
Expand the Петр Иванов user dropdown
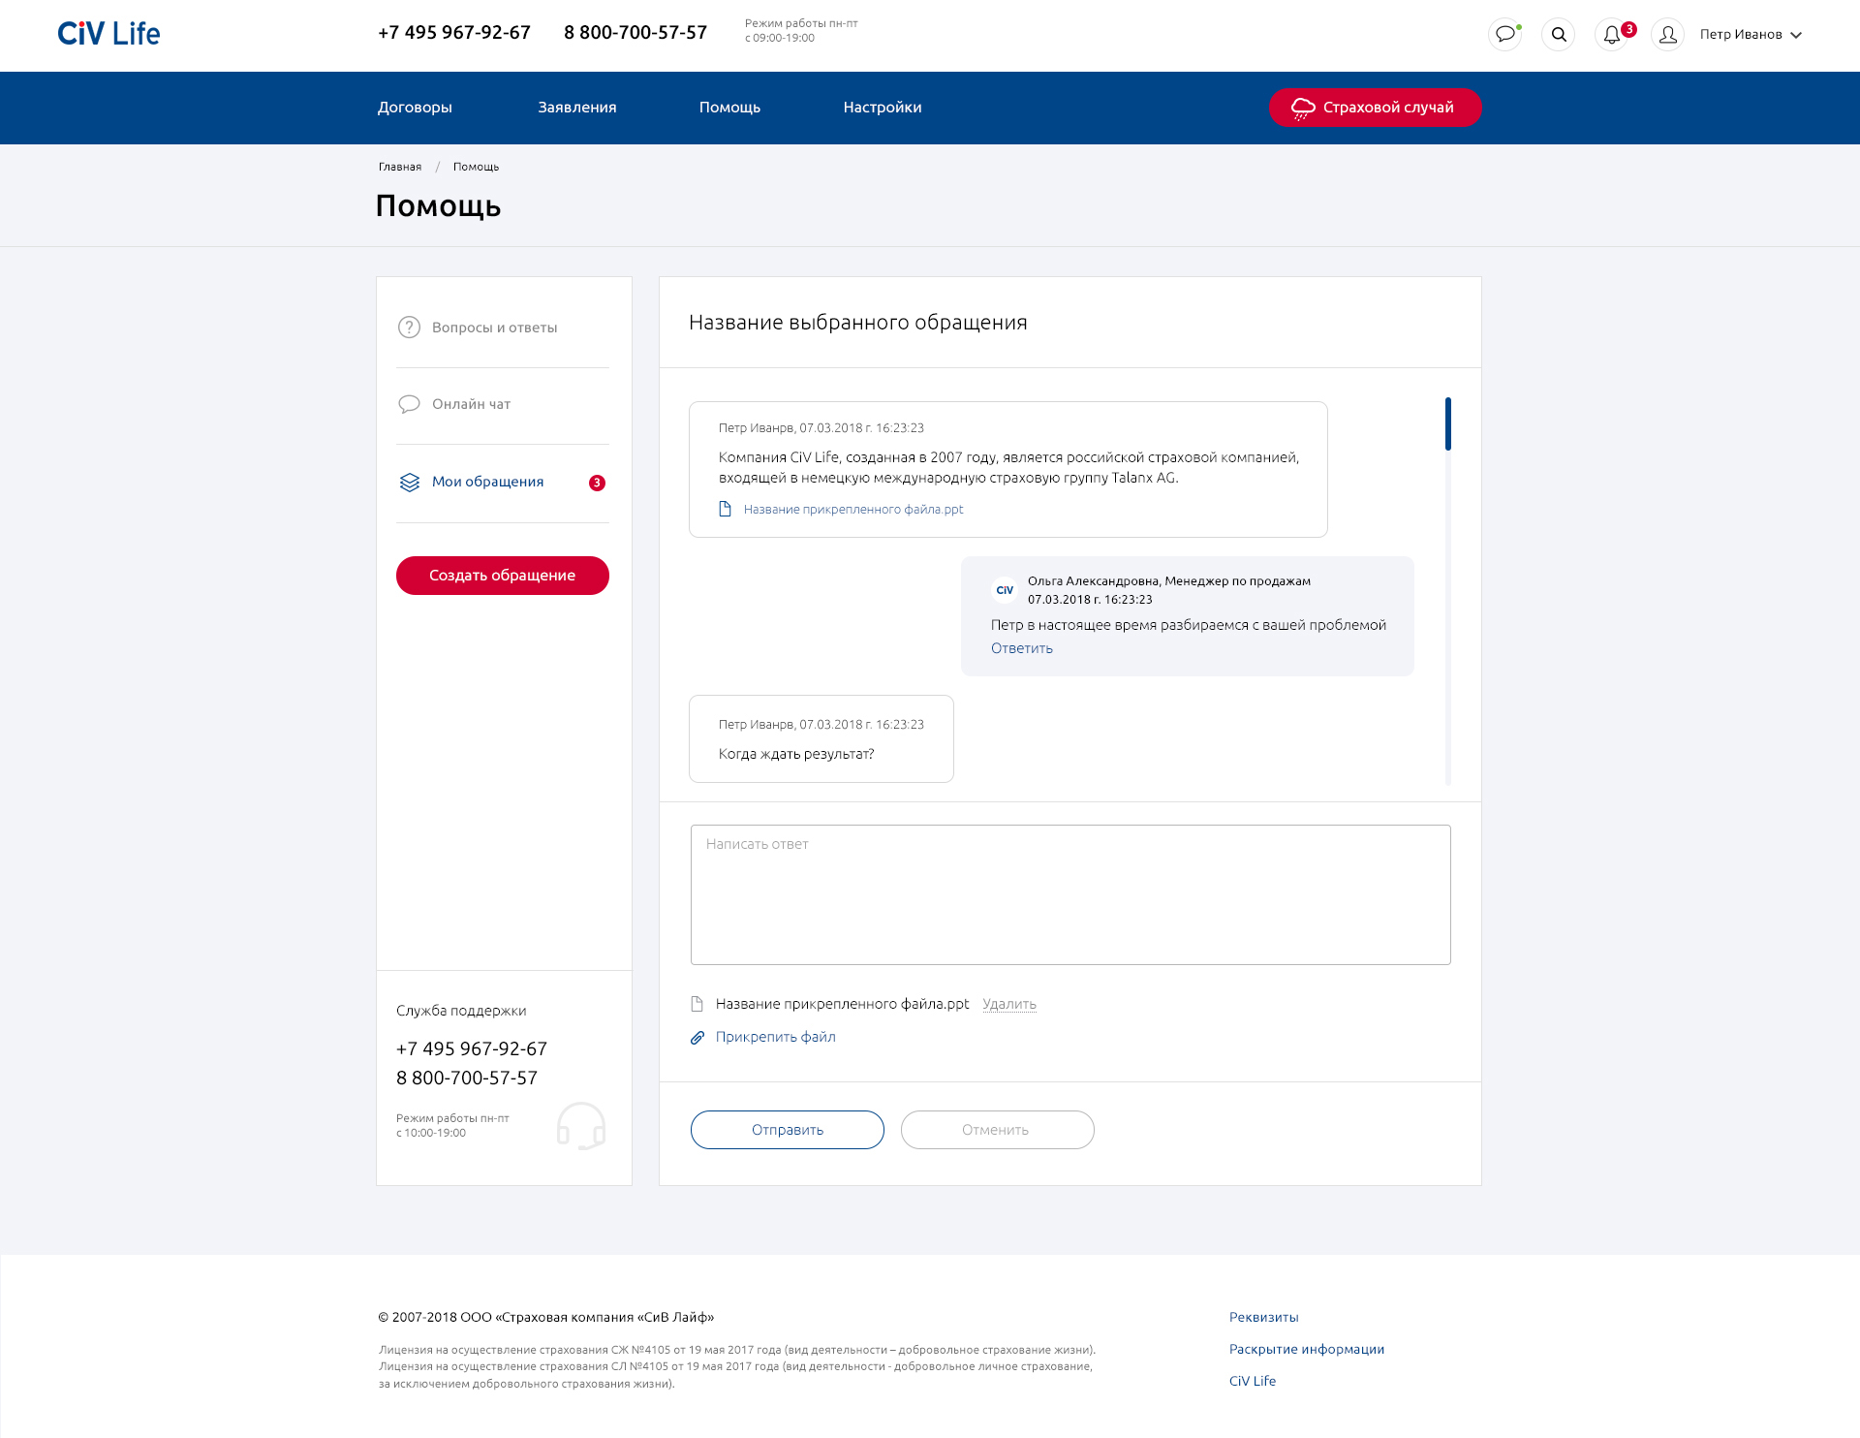[1751, 35]
